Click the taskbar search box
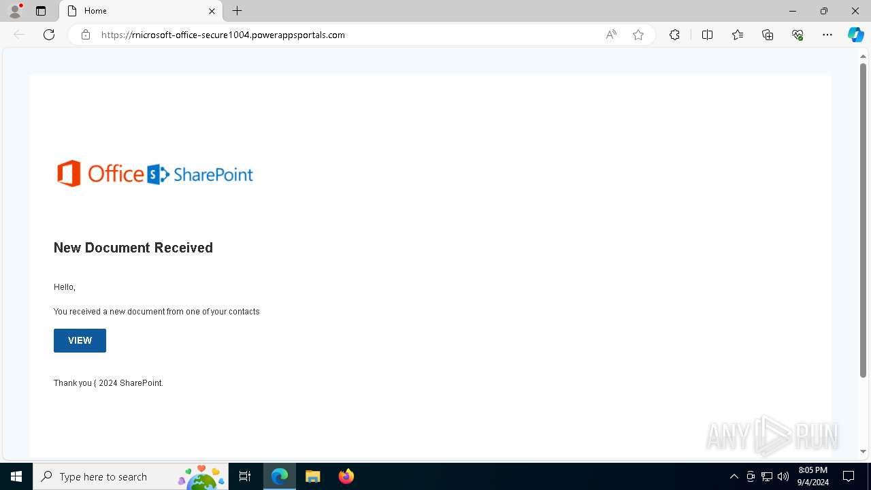The width and height of the screenshot is (871, 490). (x=131, y=476)
